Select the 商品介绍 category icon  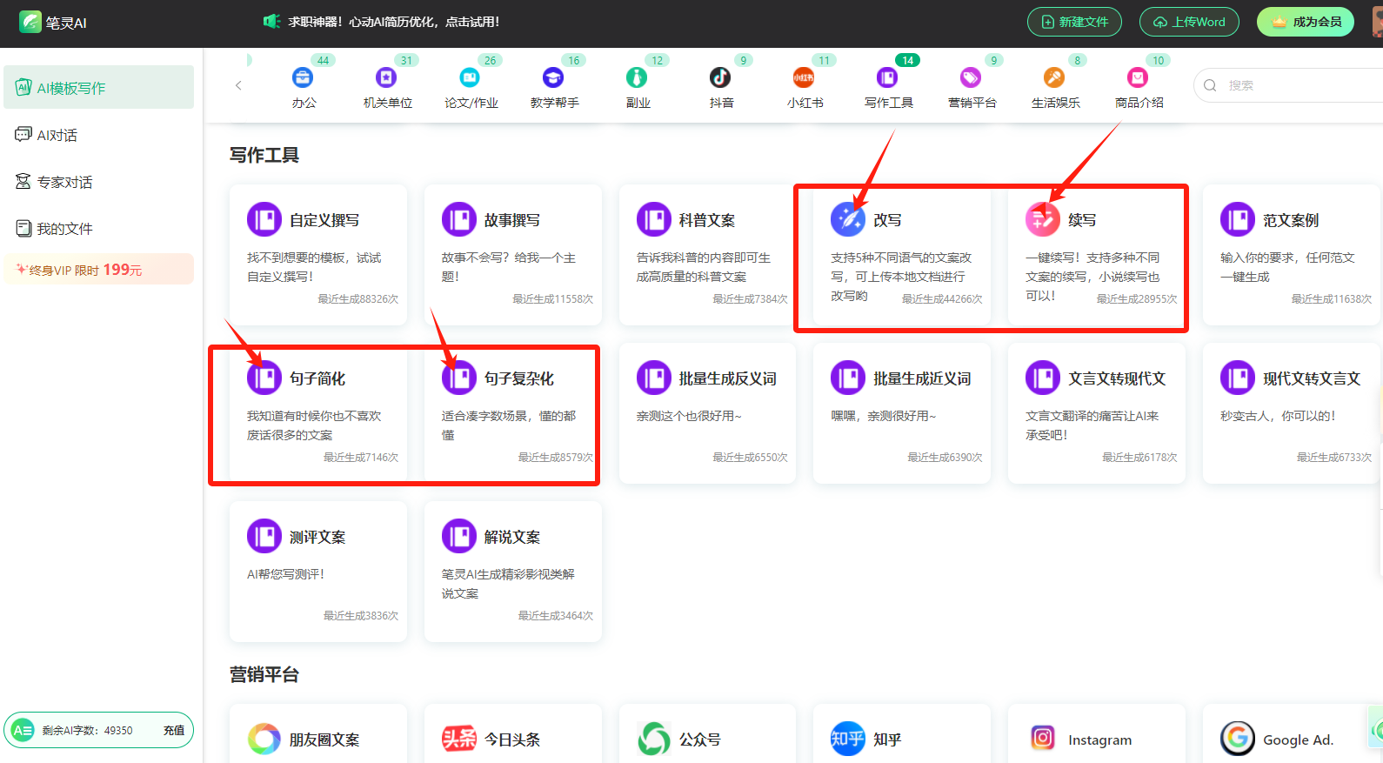(x=1138, y=77)
